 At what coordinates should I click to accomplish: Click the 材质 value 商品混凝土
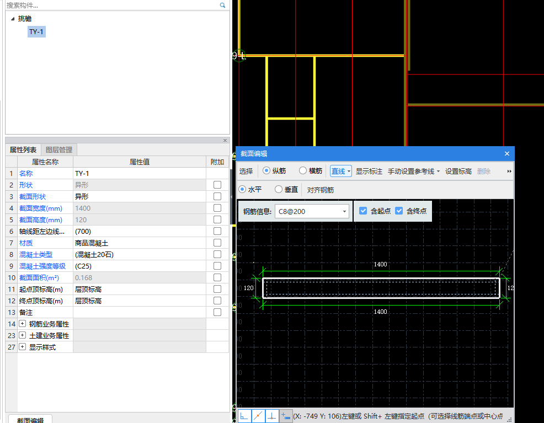point(140,243)
